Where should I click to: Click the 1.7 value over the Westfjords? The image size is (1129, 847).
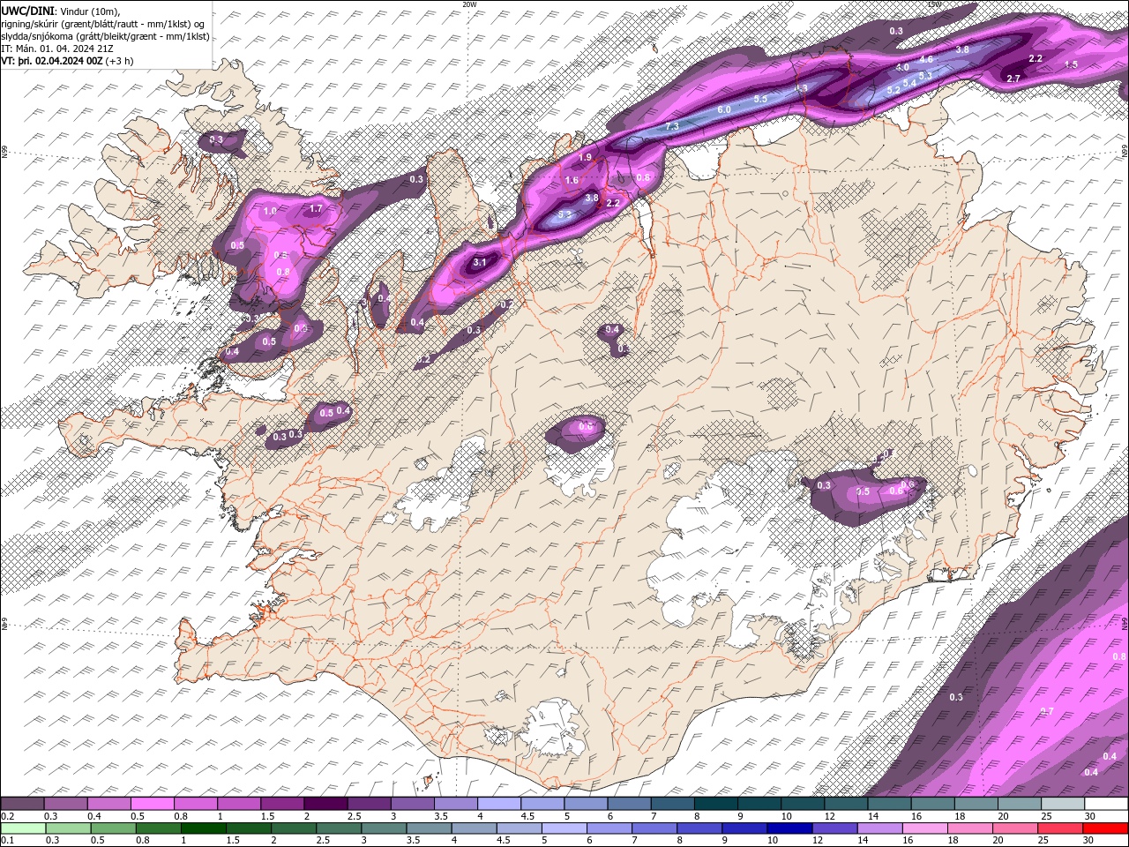(x=316, y=208)
